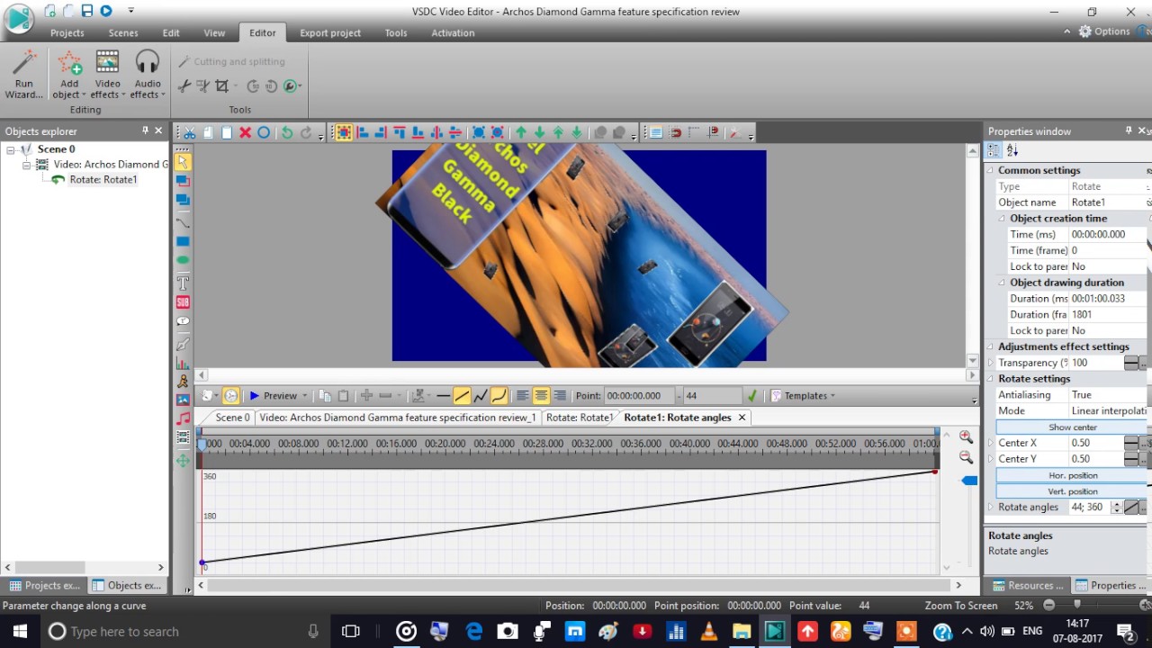Open the Projects ribbon tab

67,32
